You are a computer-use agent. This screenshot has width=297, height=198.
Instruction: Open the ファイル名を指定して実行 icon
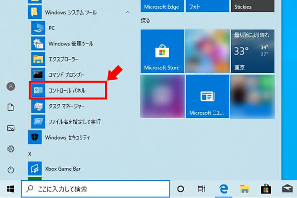[x=38, y=121]
